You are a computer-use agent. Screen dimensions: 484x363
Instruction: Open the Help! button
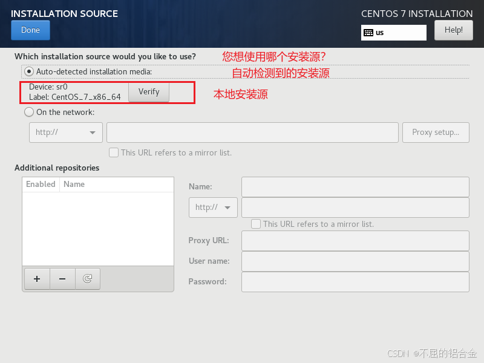pyautogui.click(x=453, y=30)
